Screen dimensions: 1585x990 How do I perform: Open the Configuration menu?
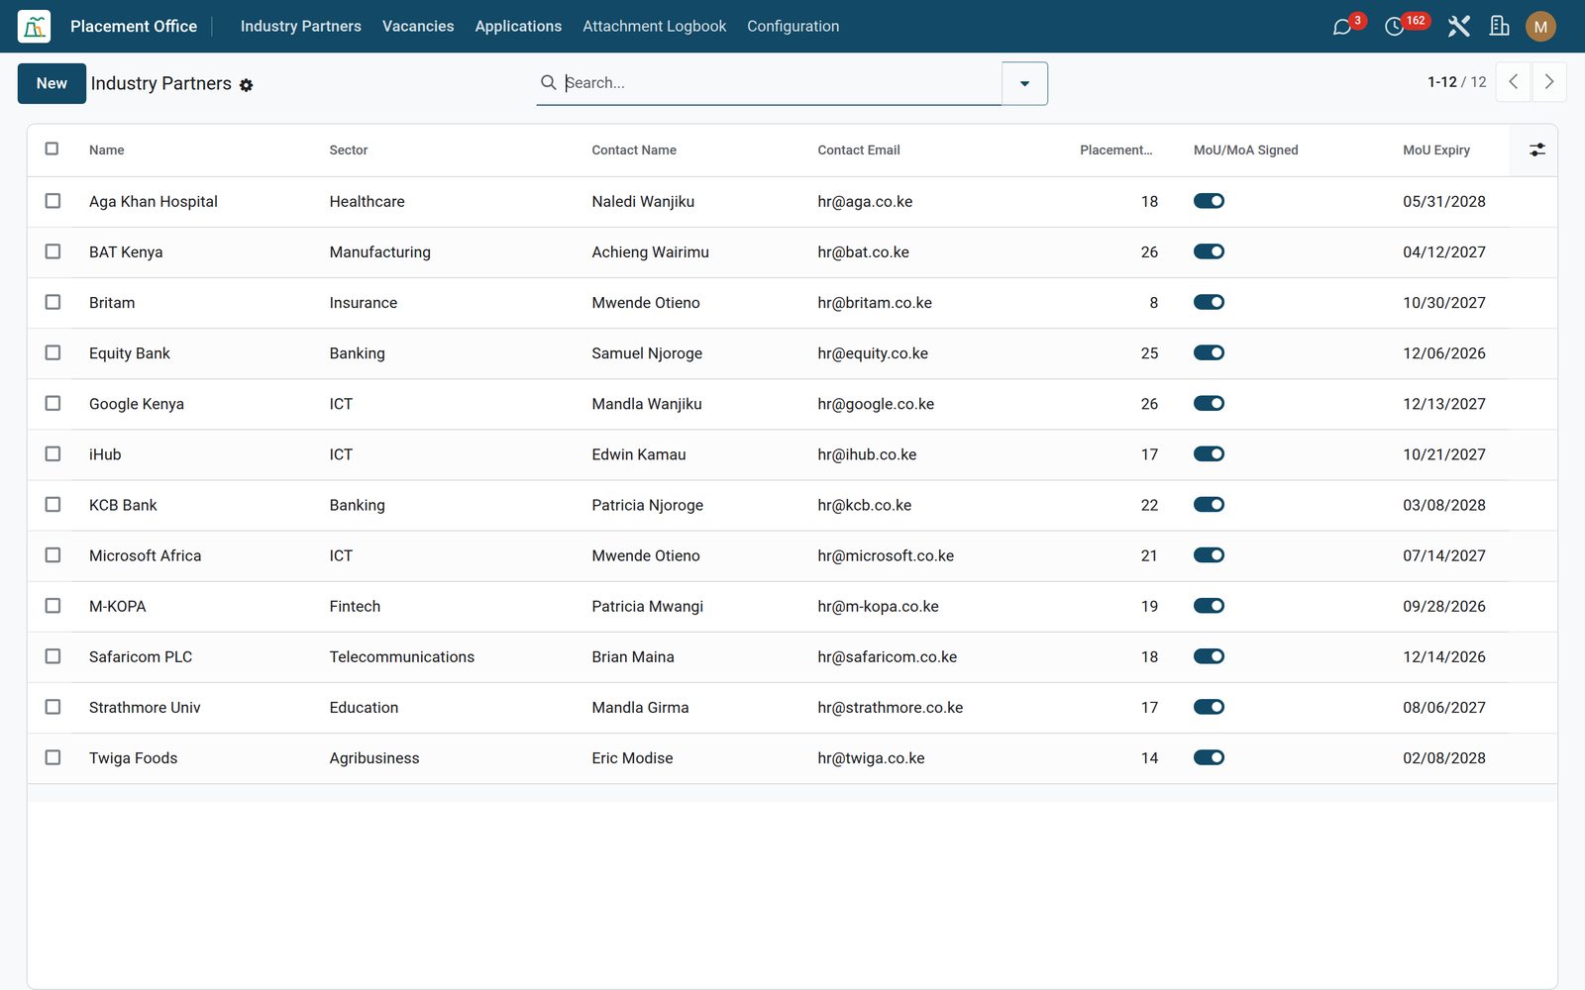[792, 27]
